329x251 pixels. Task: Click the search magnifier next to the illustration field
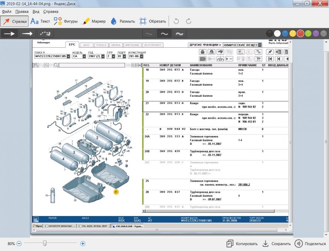[56, 65]
